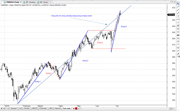The image size is (180, 111).
Task: Go to the last sheet tab
Action: (x=8, y=108)
